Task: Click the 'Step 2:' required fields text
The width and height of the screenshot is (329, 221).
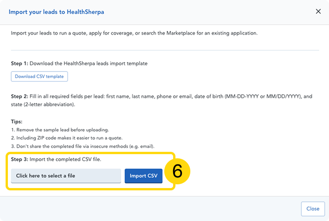Action: pyautogui.click(x=161, y=100)
